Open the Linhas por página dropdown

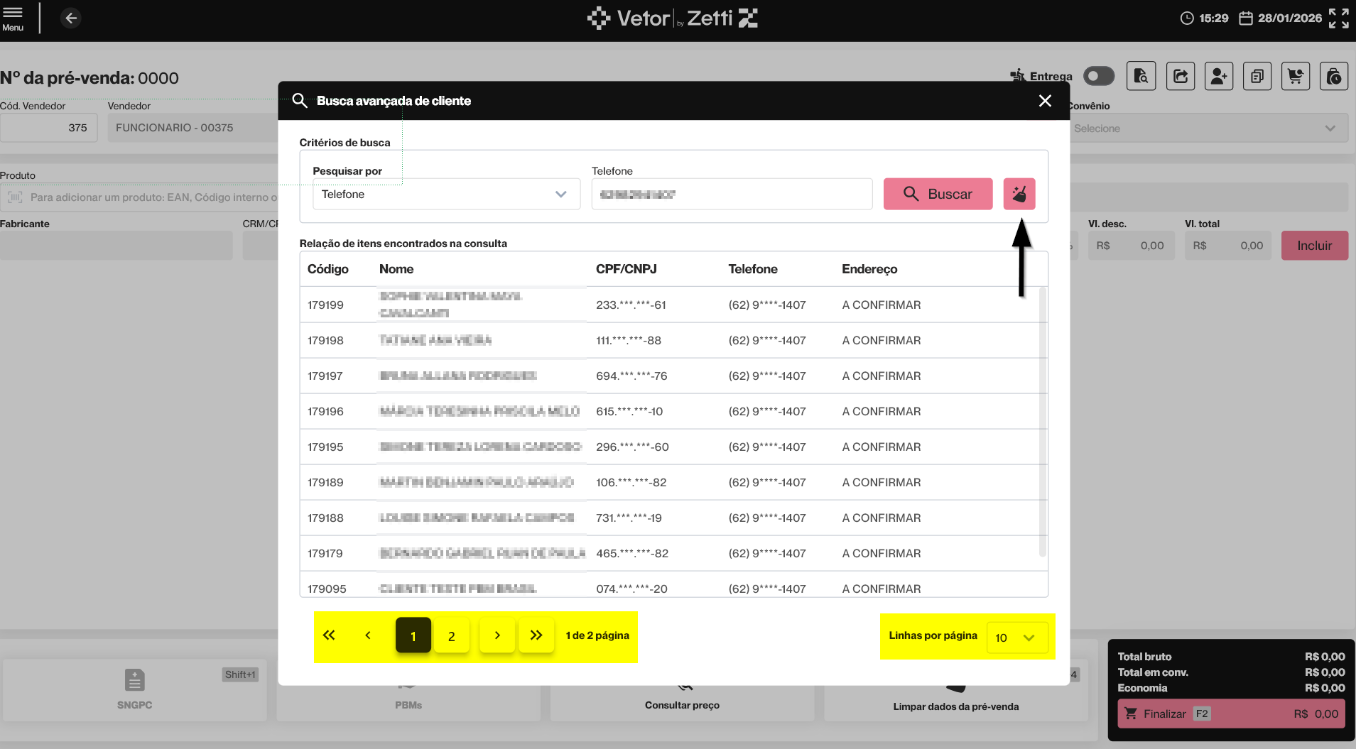click(1016, 638)
